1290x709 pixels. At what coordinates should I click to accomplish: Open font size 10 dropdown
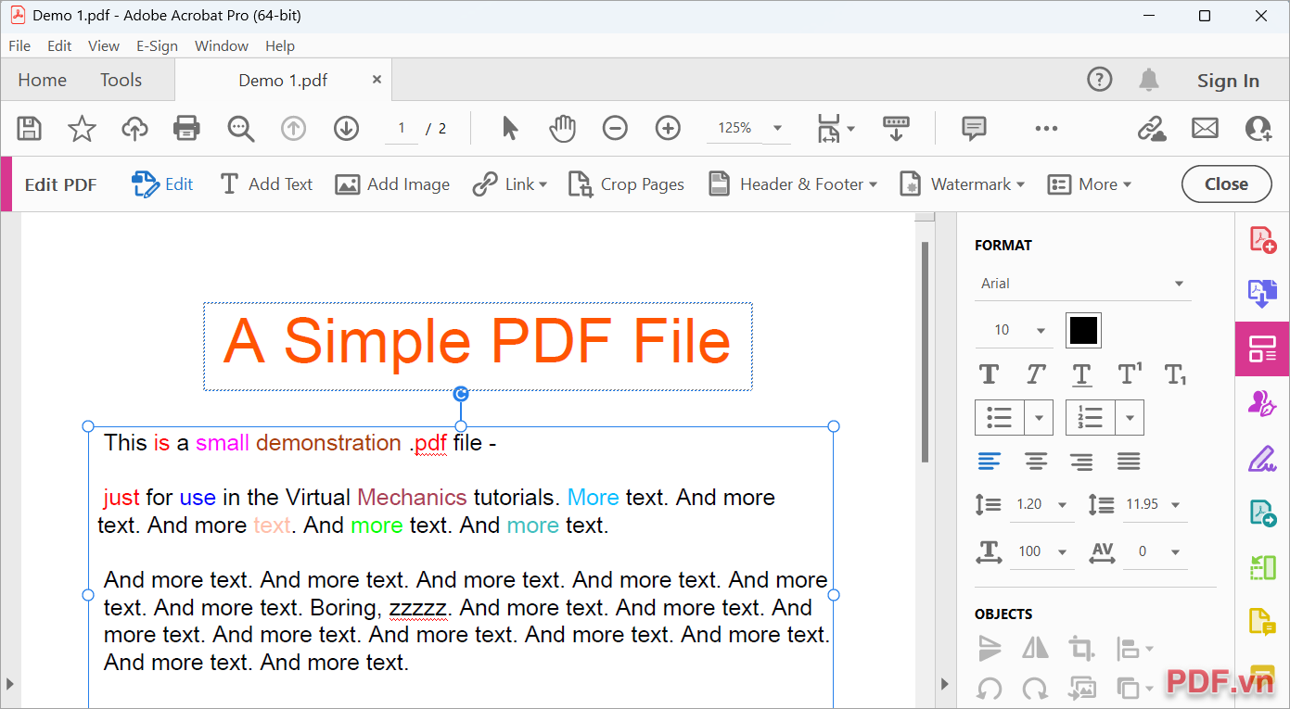(x=1015, y=330)
